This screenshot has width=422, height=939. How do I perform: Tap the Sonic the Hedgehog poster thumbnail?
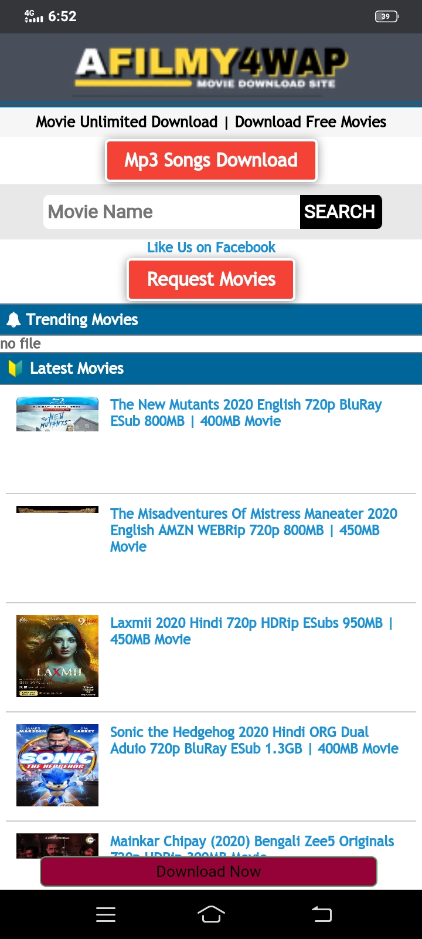57,765
